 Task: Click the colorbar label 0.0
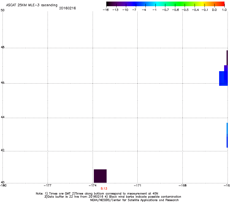(214, 10)
